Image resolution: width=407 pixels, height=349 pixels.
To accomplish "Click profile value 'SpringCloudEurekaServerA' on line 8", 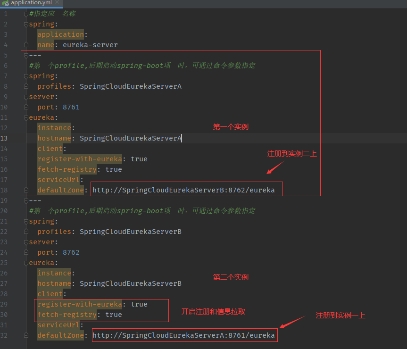I will click(x=130, y=86).
